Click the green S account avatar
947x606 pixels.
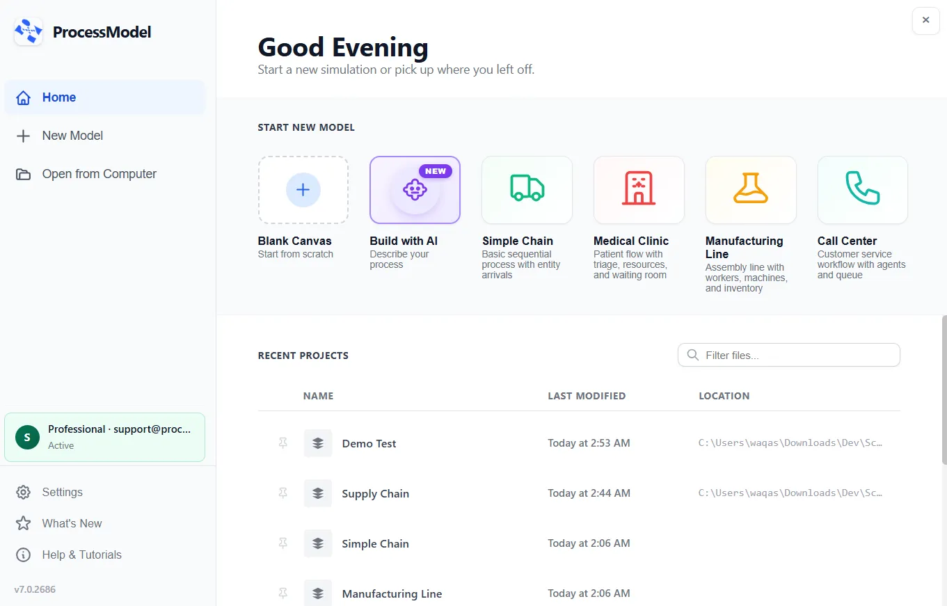pos(27,437)
